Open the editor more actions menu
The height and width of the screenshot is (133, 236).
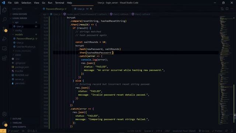click(x=232, y=9)
